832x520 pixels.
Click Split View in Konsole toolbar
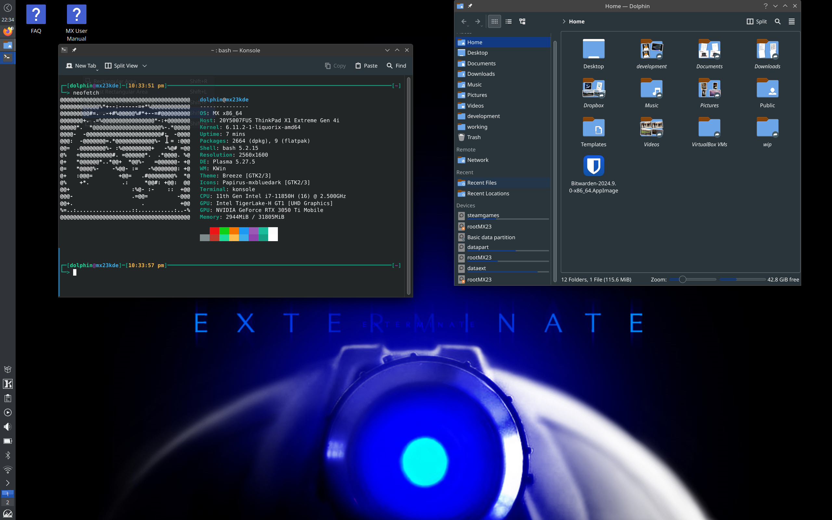coord(121,66)
